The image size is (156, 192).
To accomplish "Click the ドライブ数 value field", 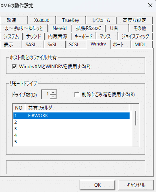I will coord(46,95).
